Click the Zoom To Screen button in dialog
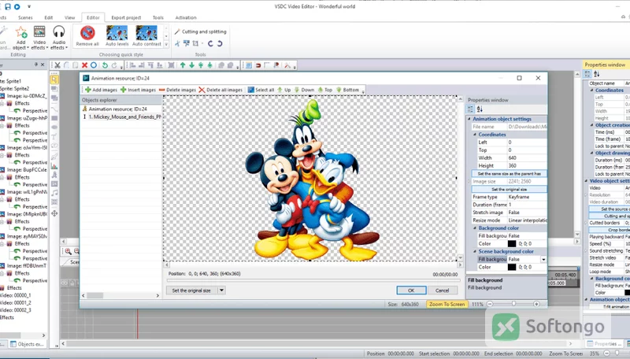 pos(447,305)
